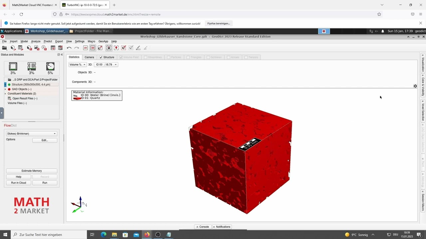Click the ProjectFolder path tree row
Screen dimensions: 426x239
point(32,80)
